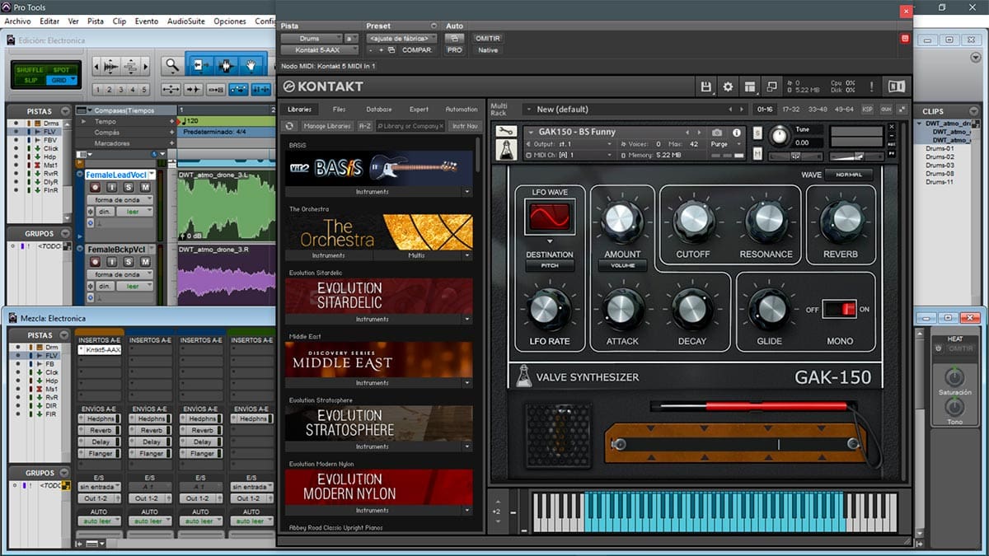
Task: Click the Tono knob in HEAT panel
Action: pos(954,408)
